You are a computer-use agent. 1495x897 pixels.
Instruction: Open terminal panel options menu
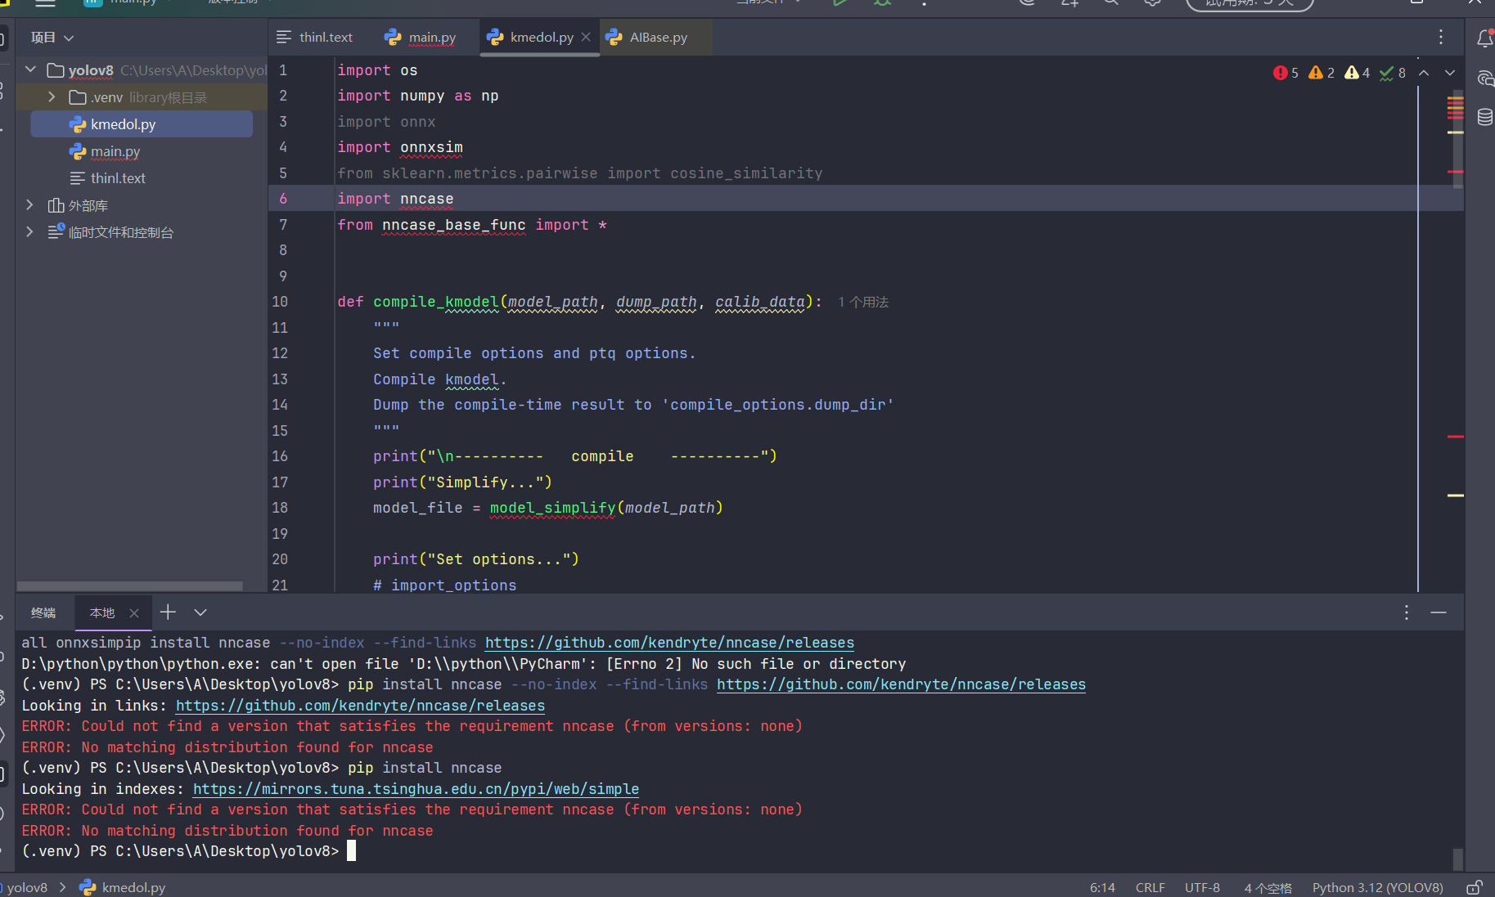coord(1407,612)
